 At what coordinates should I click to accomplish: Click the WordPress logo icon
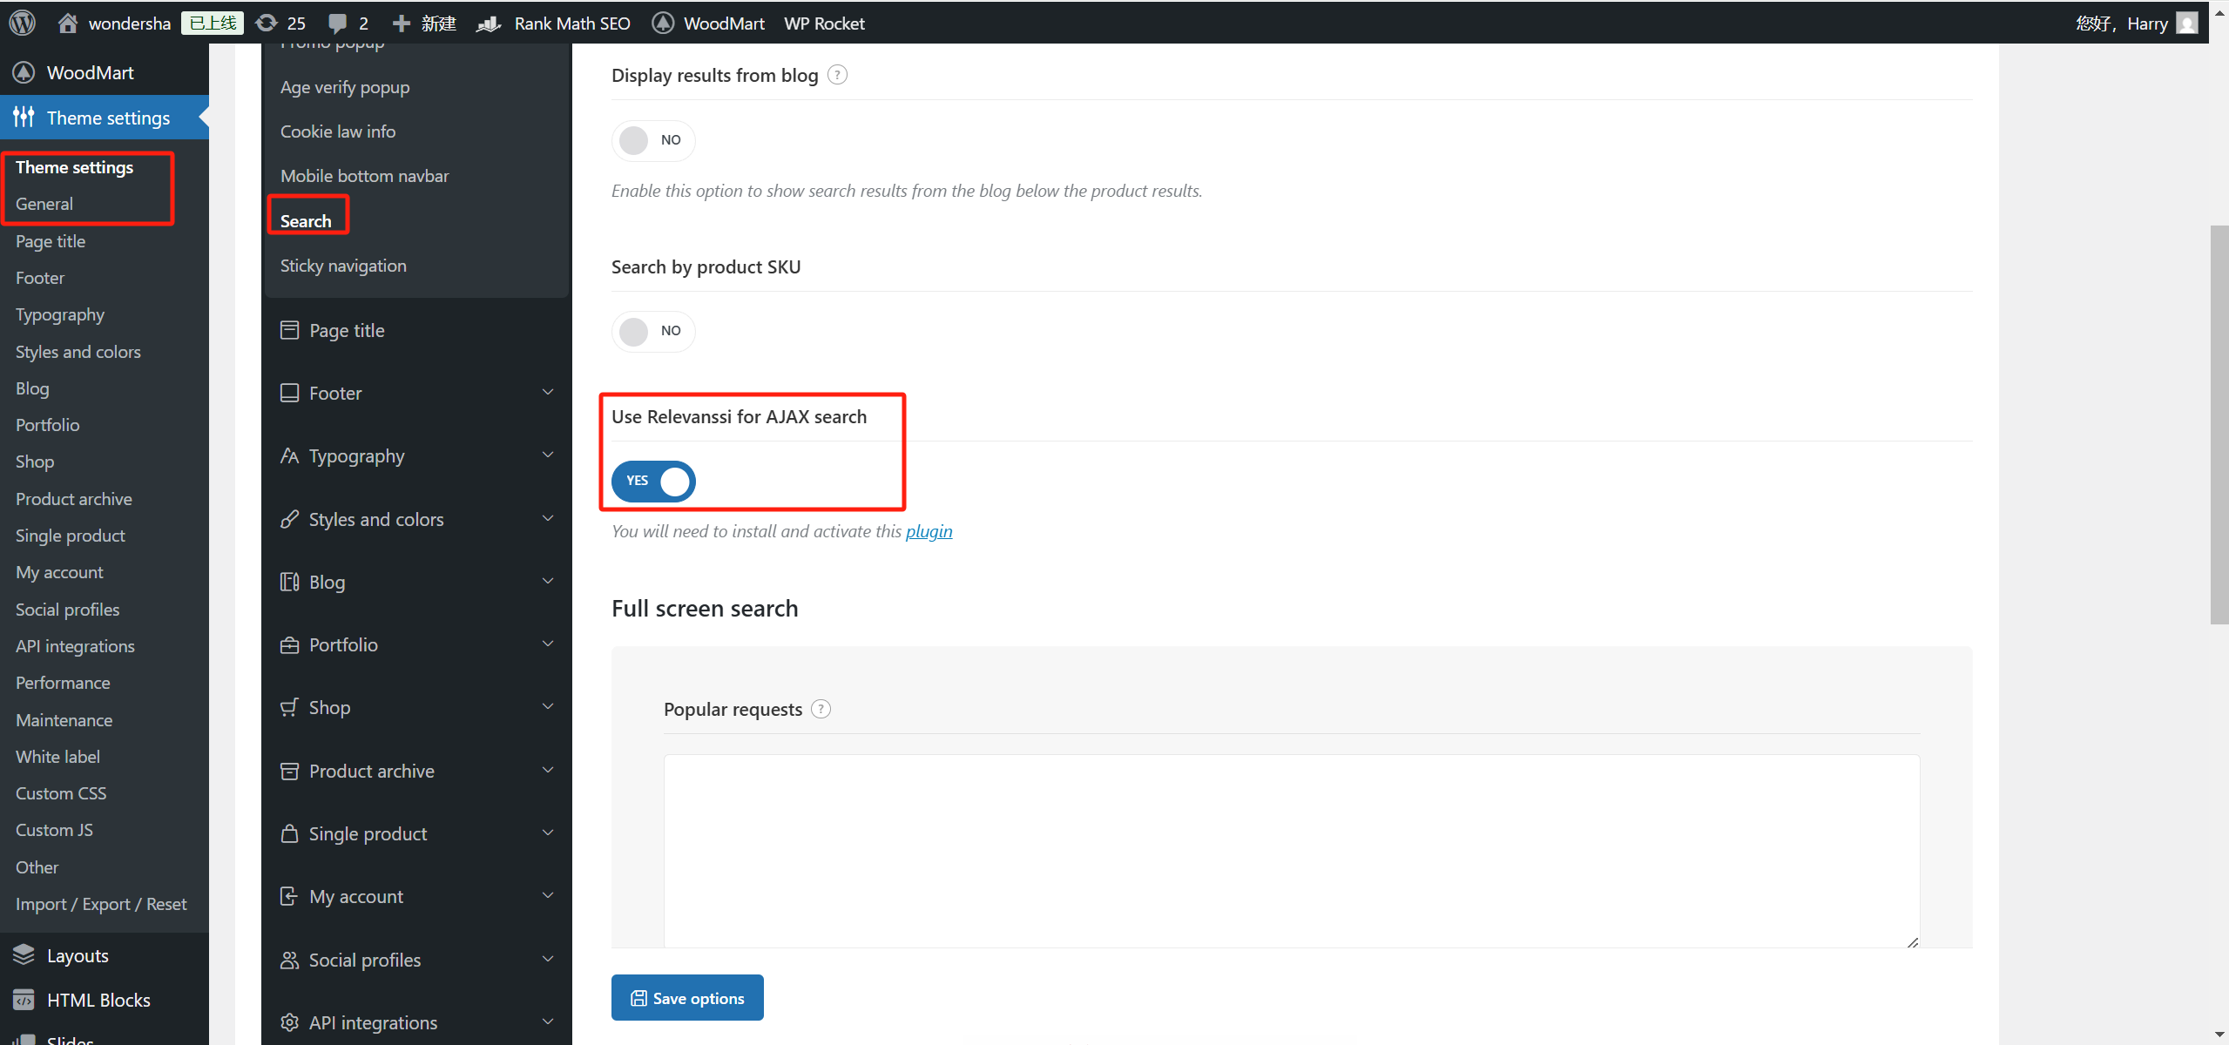(23, 23)
